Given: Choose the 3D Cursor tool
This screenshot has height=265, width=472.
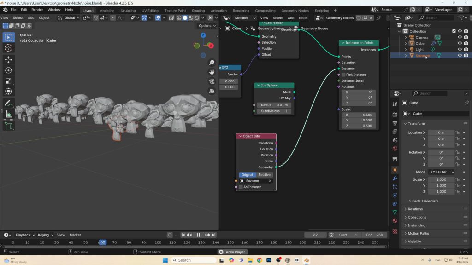Looking at the screenshot, I should point(8,48).
